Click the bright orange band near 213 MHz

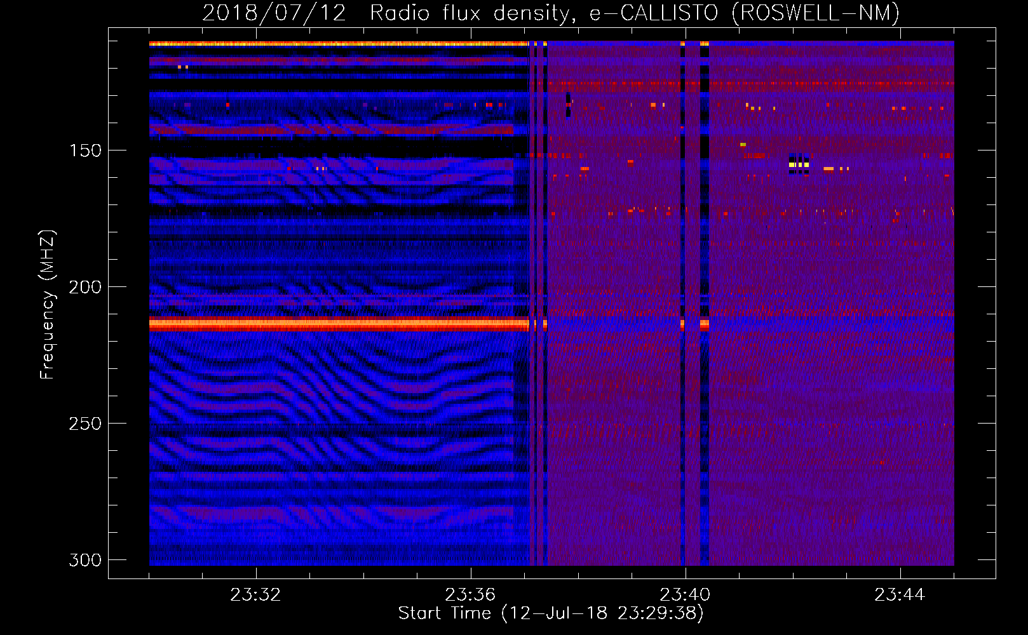tap(339, 324)
